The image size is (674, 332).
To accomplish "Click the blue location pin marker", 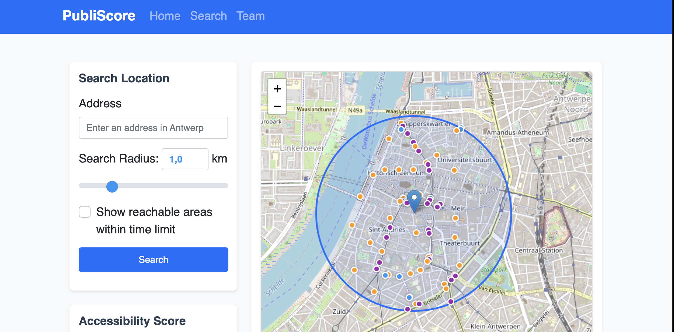I will [414, 200].
